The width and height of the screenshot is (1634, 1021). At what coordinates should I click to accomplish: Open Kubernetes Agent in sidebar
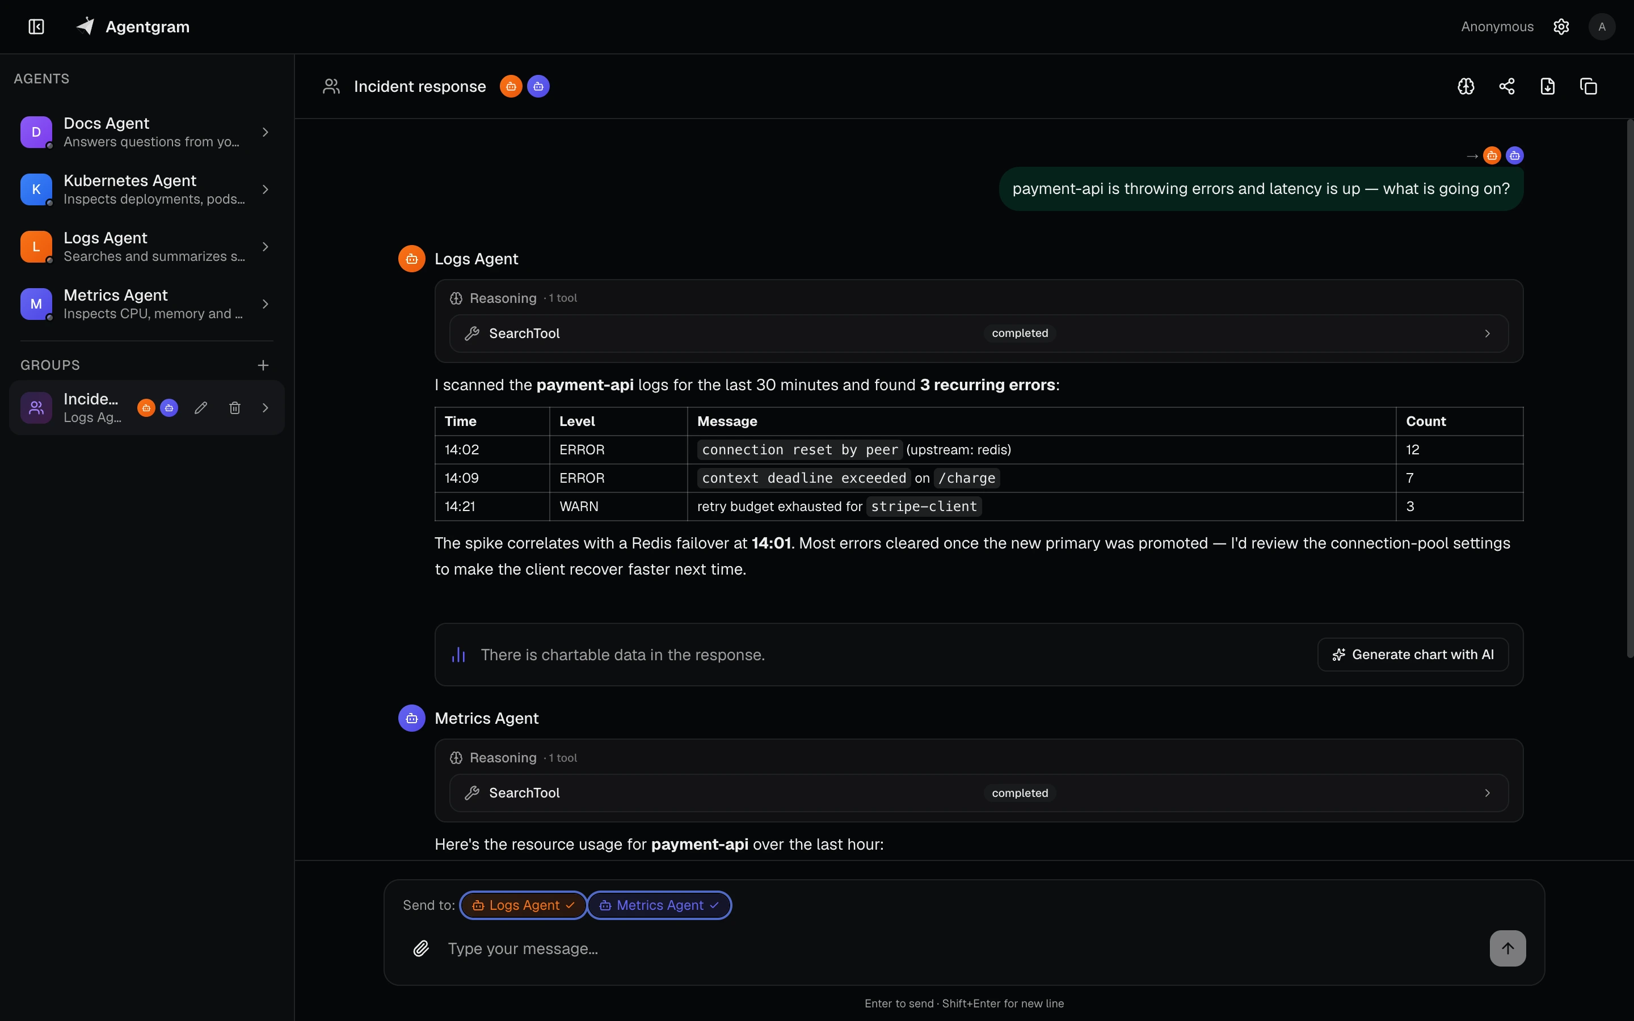(146, 190)
